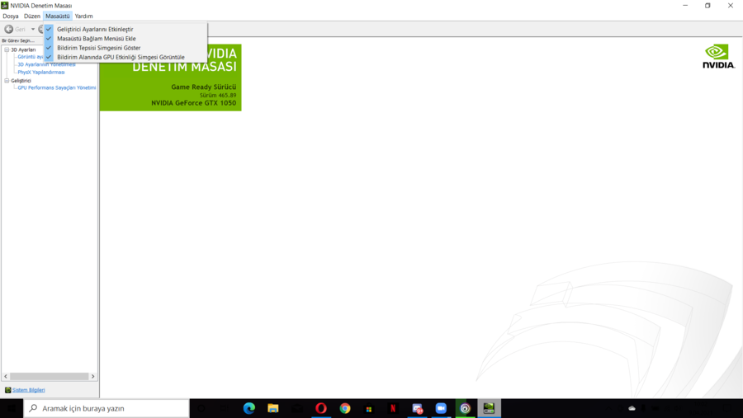The width and height of the screenshot is (743, 418).
Task: Click the Geliştirici tree label
Action: 21,81
